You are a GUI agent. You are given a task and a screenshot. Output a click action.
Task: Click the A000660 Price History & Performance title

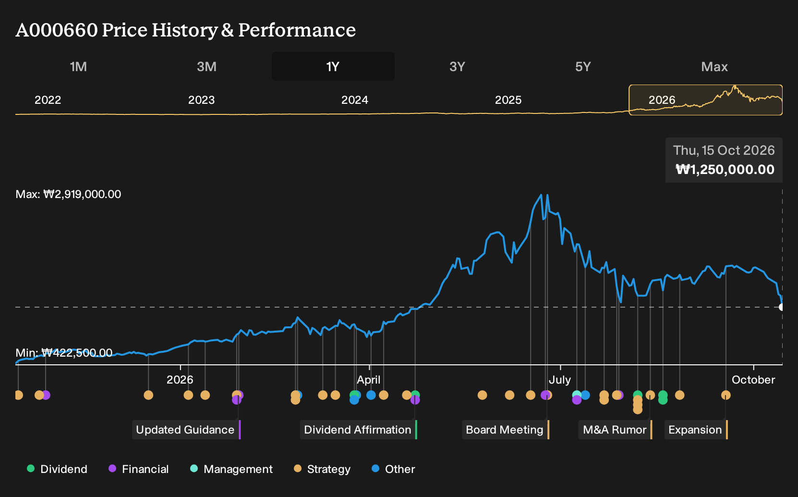click(186, 30)
